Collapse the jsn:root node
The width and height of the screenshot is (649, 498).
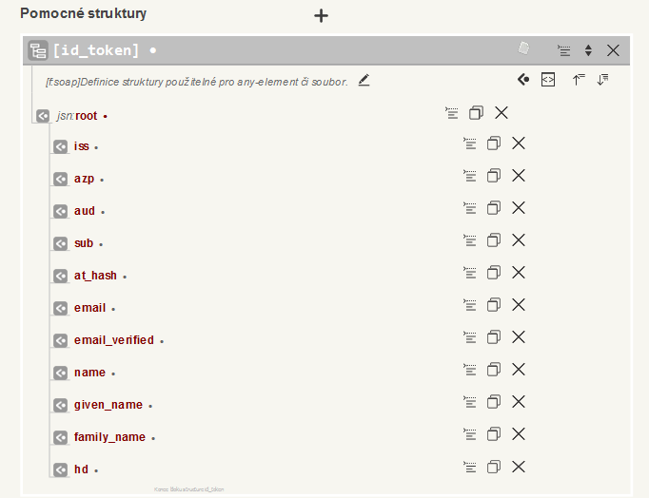pos(43,116)
